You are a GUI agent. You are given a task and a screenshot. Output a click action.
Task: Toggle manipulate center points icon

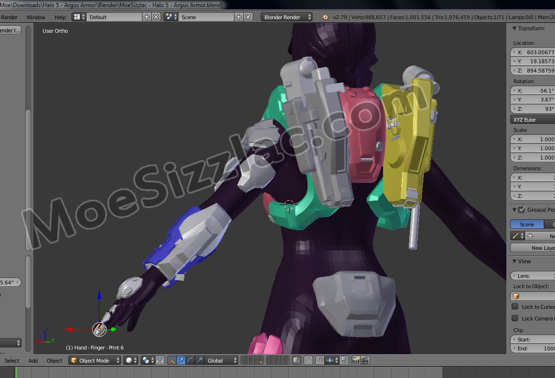click(160, 361)
